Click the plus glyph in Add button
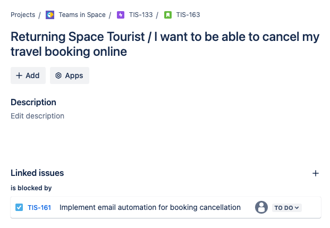Screen dimensions: 330x228 tap(19, 75)
